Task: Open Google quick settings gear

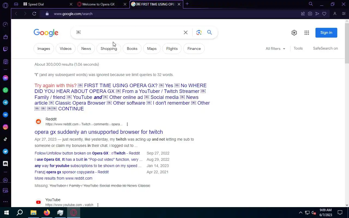Action: (294, 33)
